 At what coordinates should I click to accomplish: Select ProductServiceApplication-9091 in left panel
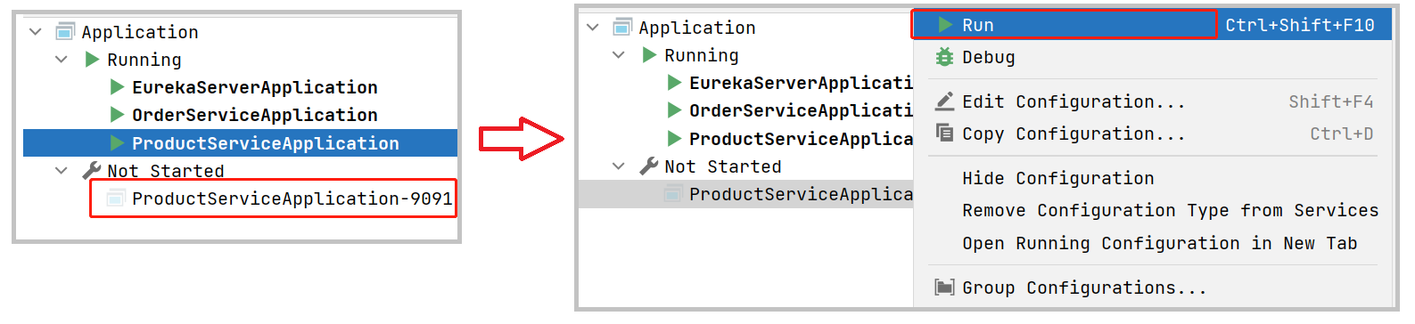[x=292, y=198]
